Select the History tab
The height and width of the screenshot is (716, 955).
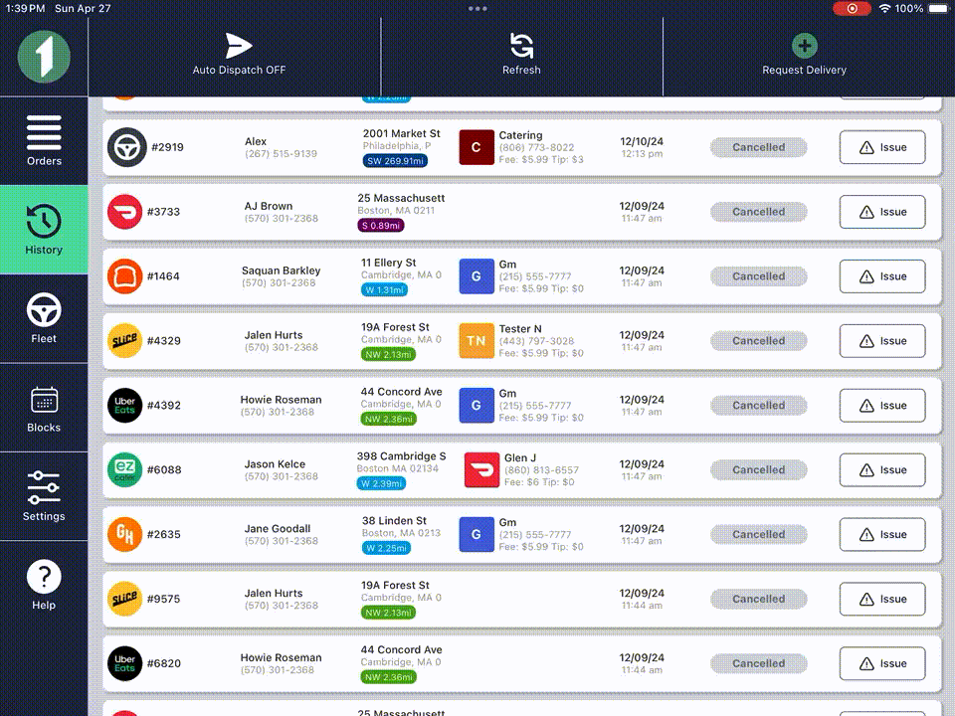click(44, 230)
